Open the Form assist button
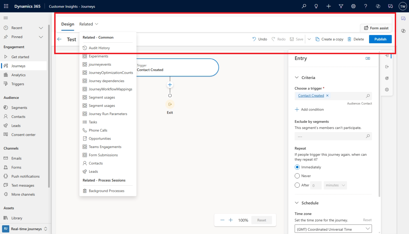Screen dimensions: 409x234 376,28
